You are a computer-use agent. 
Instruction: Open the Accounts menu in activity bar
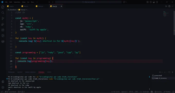(x=3, y=82)
